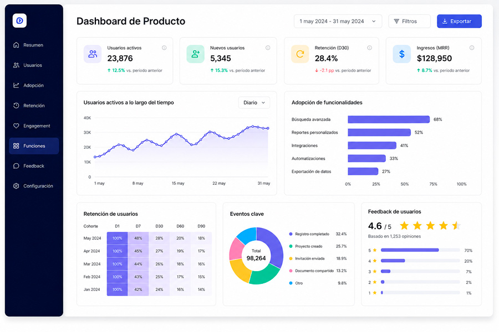Click the Mar 2024 D30 26% cell
The image size is (499, 332).
(x=159, y=264)
